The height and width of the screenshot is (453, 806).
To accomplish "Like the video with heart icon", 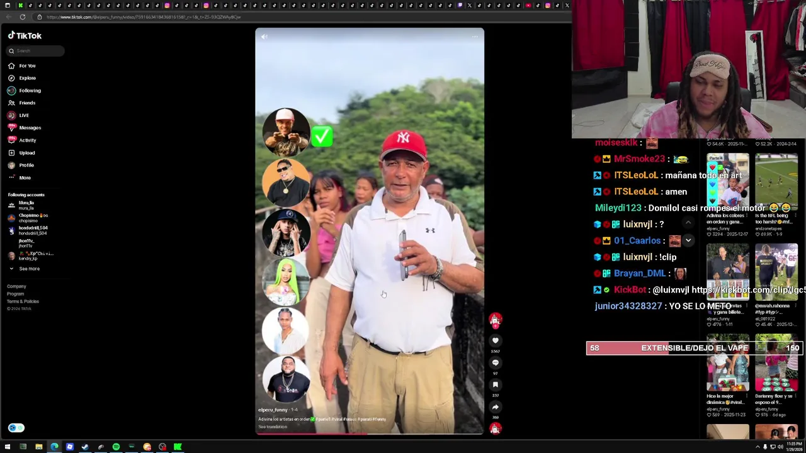I will 496,340.
